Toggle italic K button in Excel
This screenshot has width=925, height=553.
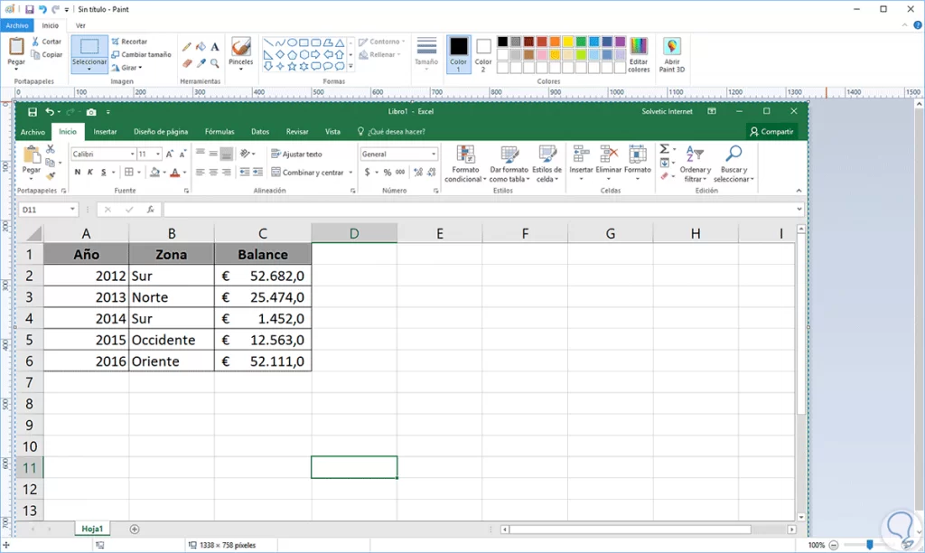[90, 173]
